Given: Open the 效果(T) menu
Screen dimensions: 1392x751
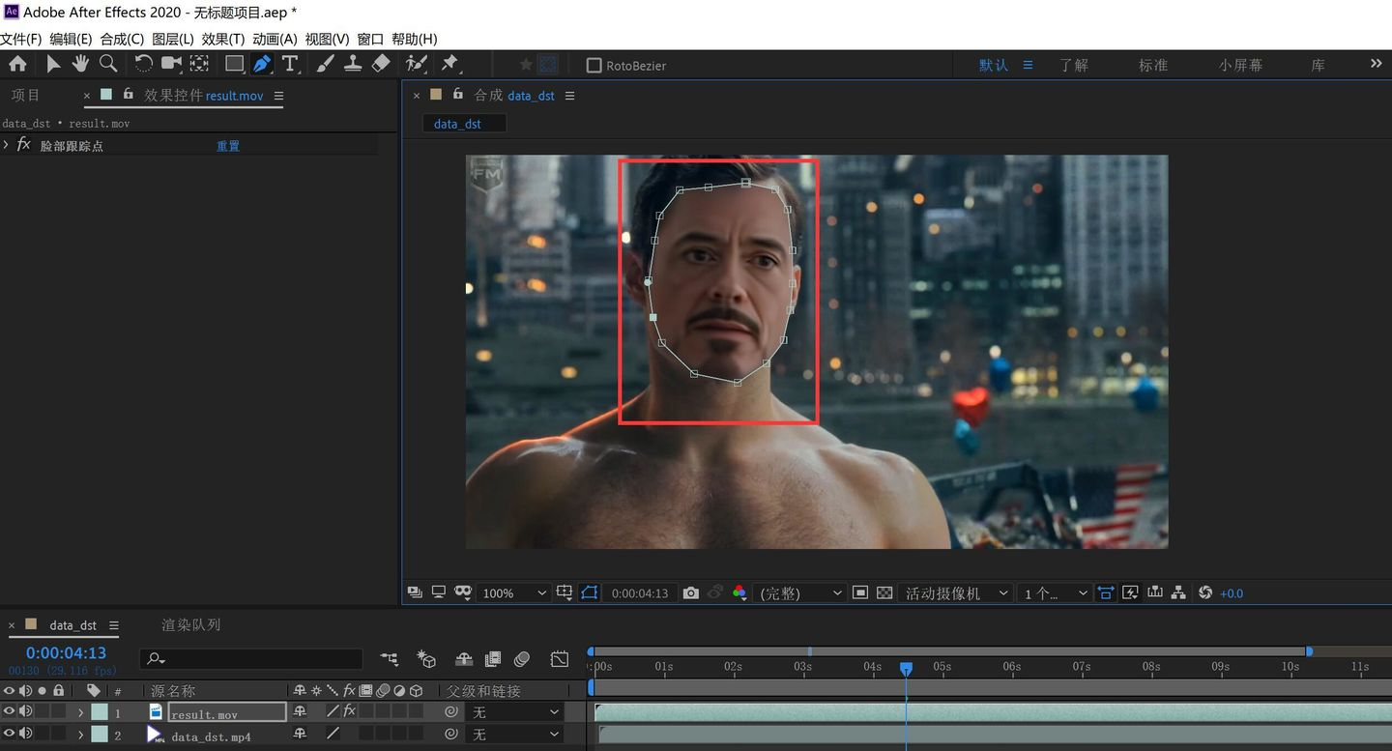Looking at the screenshot, I should (x=222, y=39).
